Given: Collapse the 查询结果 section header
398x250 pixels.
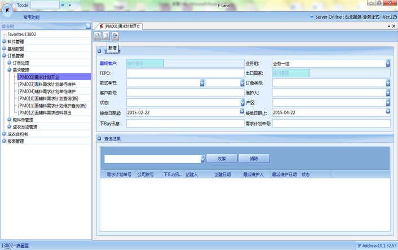Looking at the screenshot, I should 99,138.
